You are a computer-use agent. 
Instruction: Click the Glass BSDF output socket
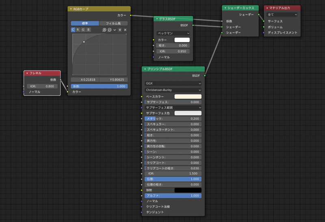coord(193,25)
